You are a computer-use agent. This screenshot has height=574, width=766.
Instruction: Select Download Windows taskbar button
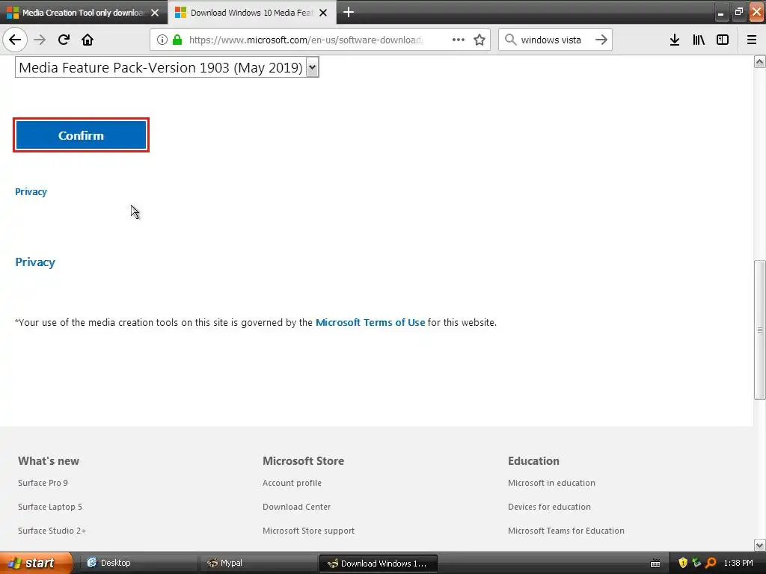(x=378, y=564)
